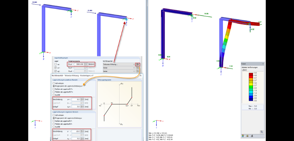
Task: Open list arrow beside positive Schlupf field
Action: pyautogui.click(x=83, y=107)
